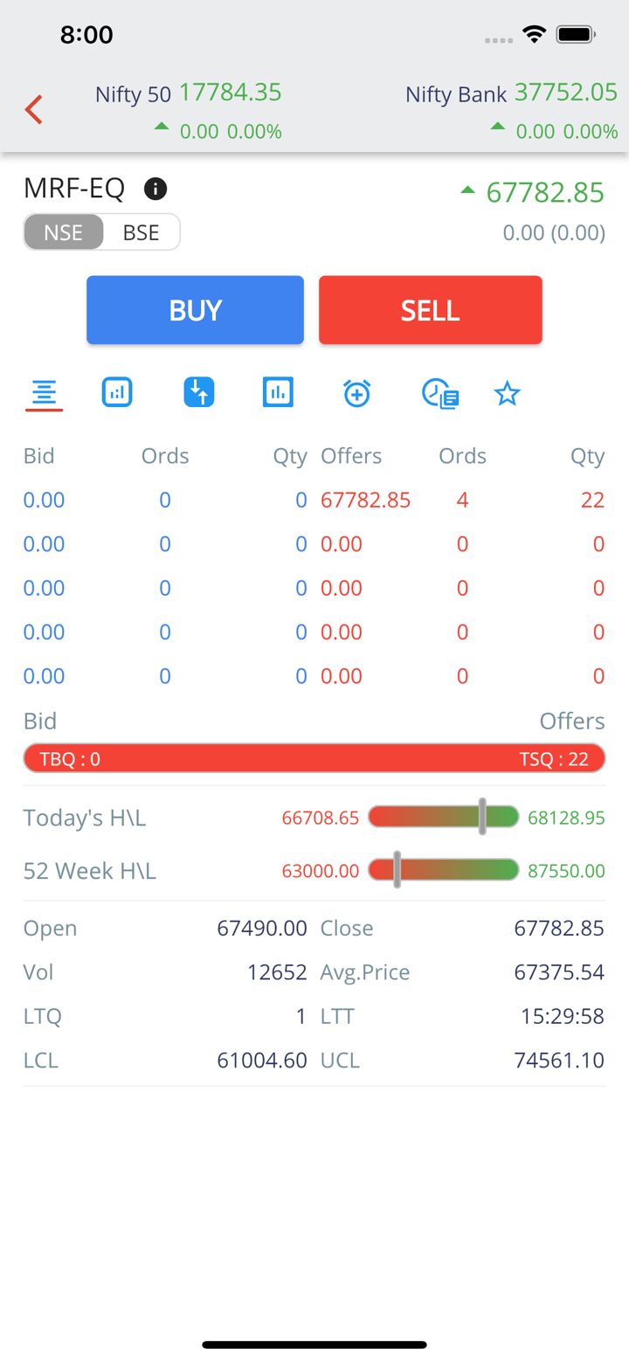This screenshot has height=1361, width=629.
Task: Tap the TSQ : 22 label
Action: coord(554,759)
